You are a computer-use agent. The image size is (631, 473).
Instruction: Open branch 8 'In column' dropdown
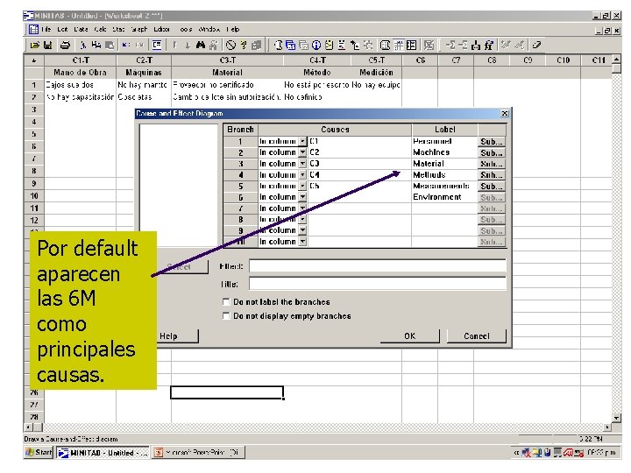pos(302,219)
